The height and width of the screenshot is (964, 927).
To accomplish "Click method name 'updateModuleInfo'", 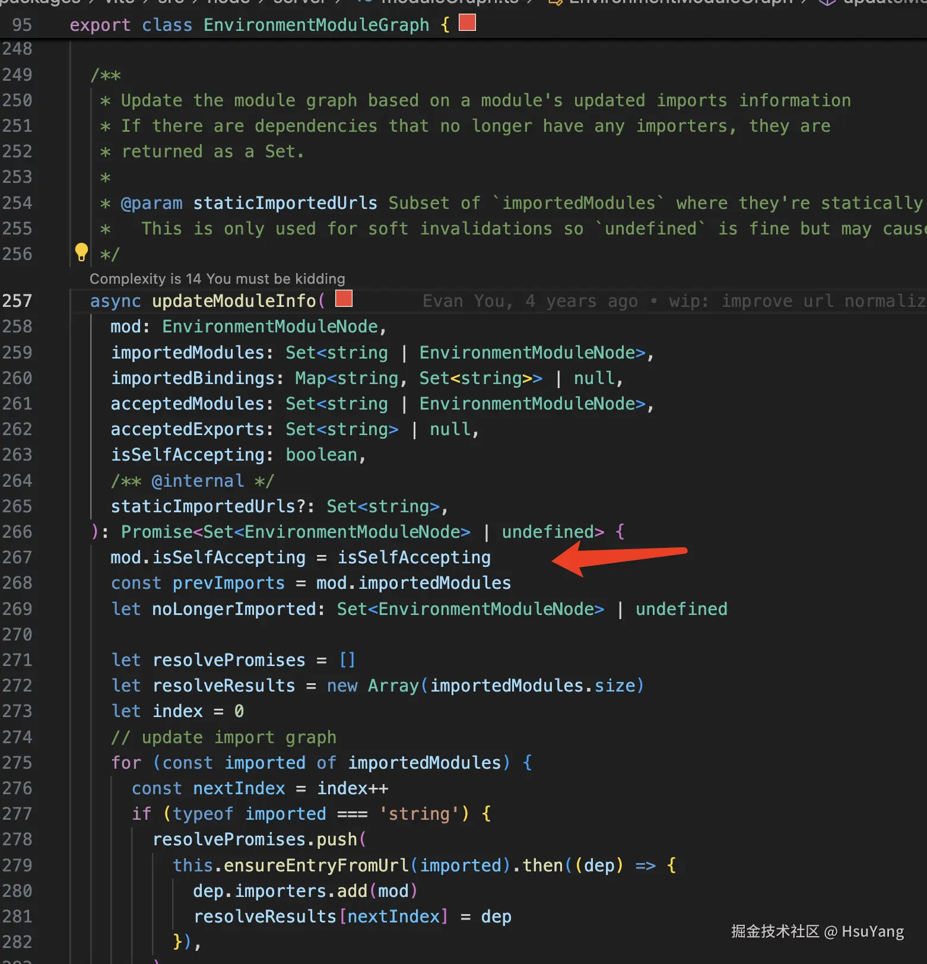I will click(234, 301).
